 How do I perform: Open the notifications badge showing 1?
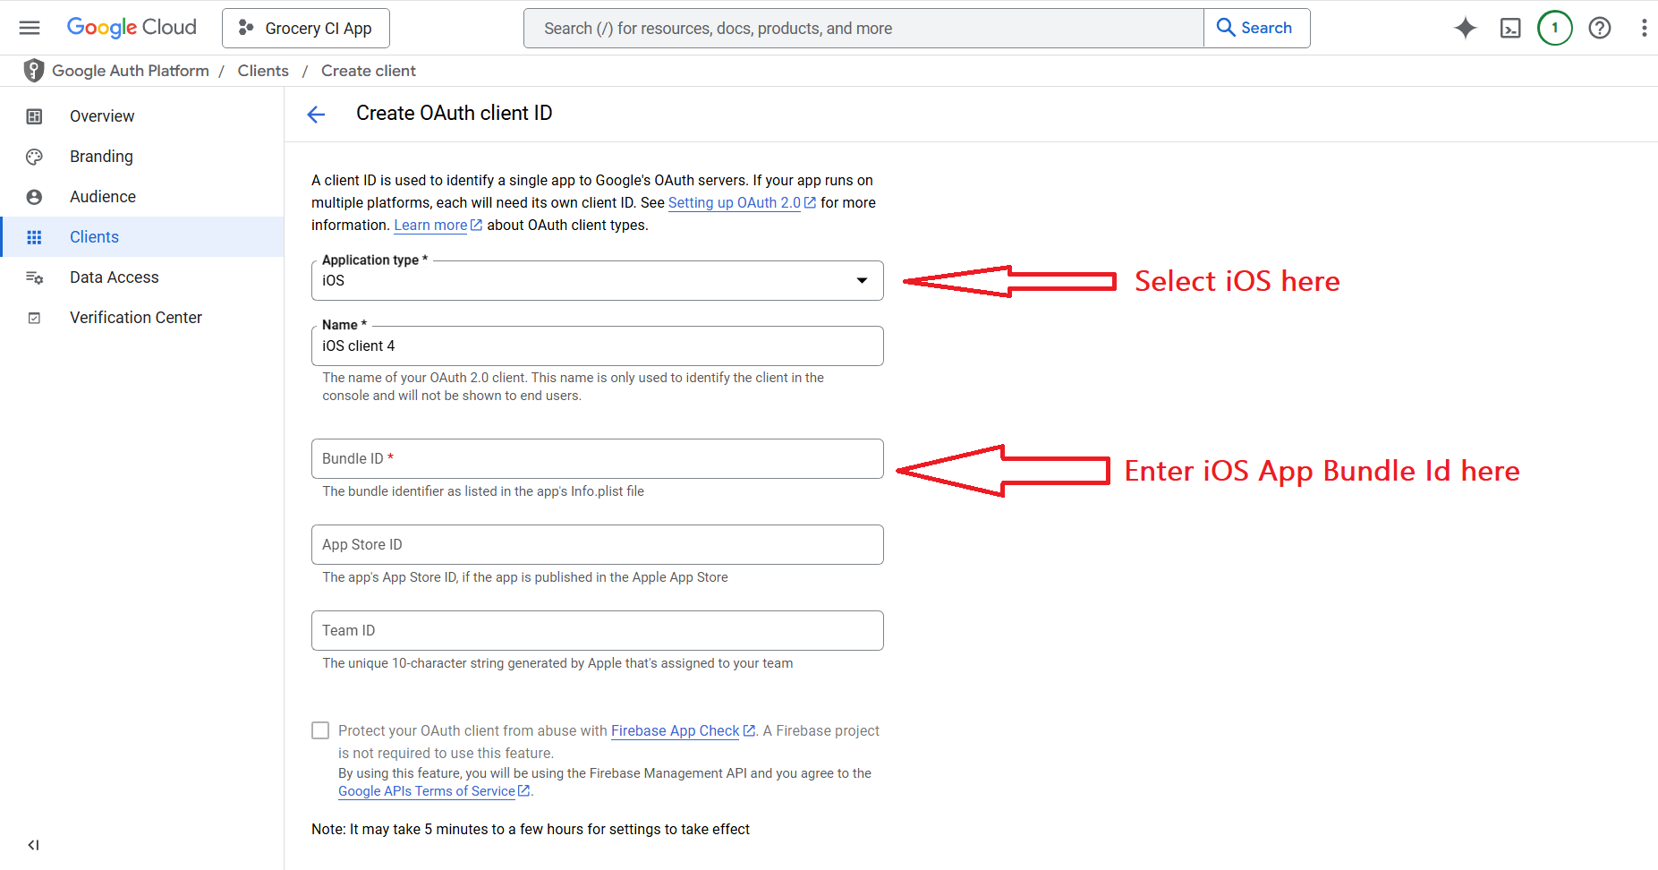click(1554, 28)
